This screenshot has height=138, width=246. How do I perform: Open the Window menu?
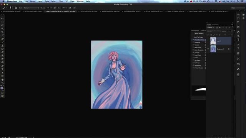[80, 2]
